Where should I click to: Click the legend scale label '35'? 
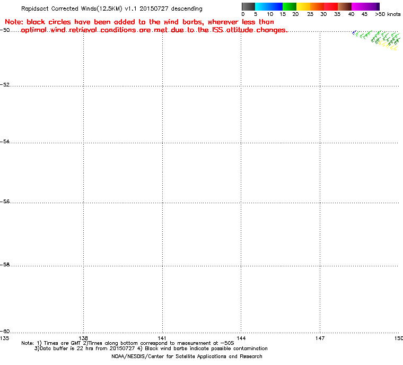click(337, 14)
